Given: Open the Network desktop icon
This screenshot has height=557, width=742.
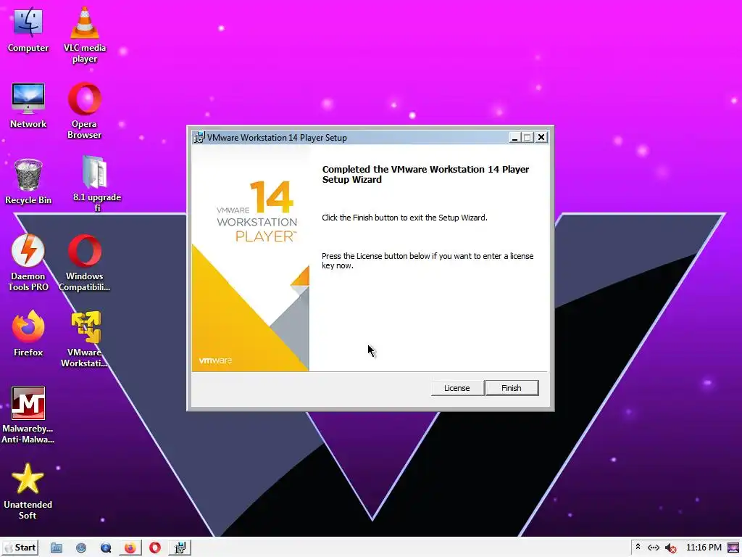Looking at the screenshot, I should [28, 105].
